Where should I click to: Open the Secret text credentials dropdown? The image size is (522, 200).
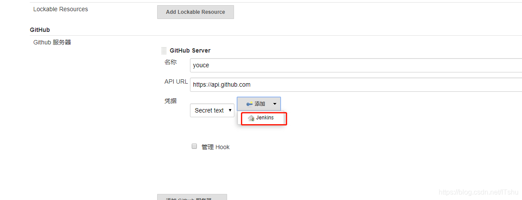click(x=212, y=110)
